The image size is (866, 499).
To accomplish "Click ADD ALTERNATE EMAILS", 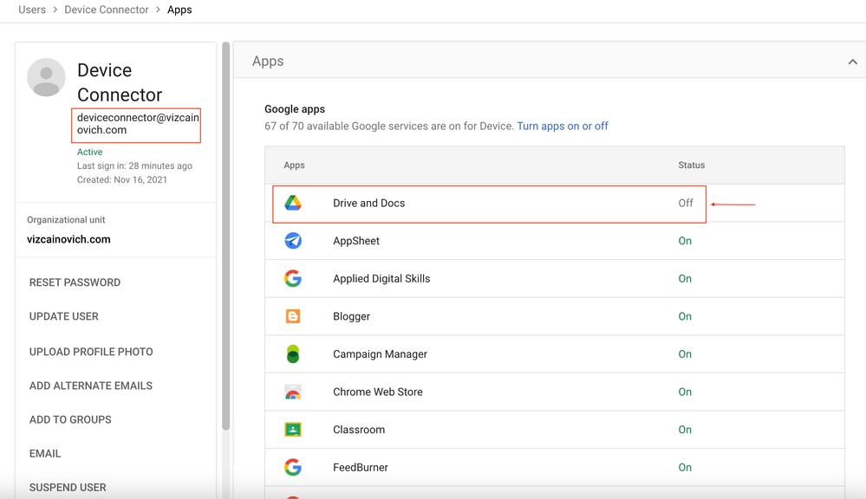I will pyautogui.click(x=90, y=386).
